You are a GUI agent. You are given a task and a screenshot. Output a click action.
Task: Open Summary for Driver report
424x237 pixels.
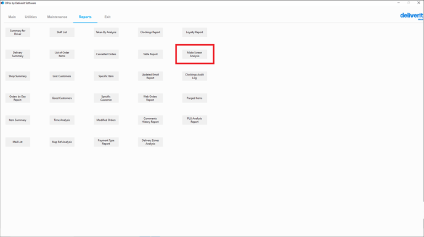[x=18, y=33]
